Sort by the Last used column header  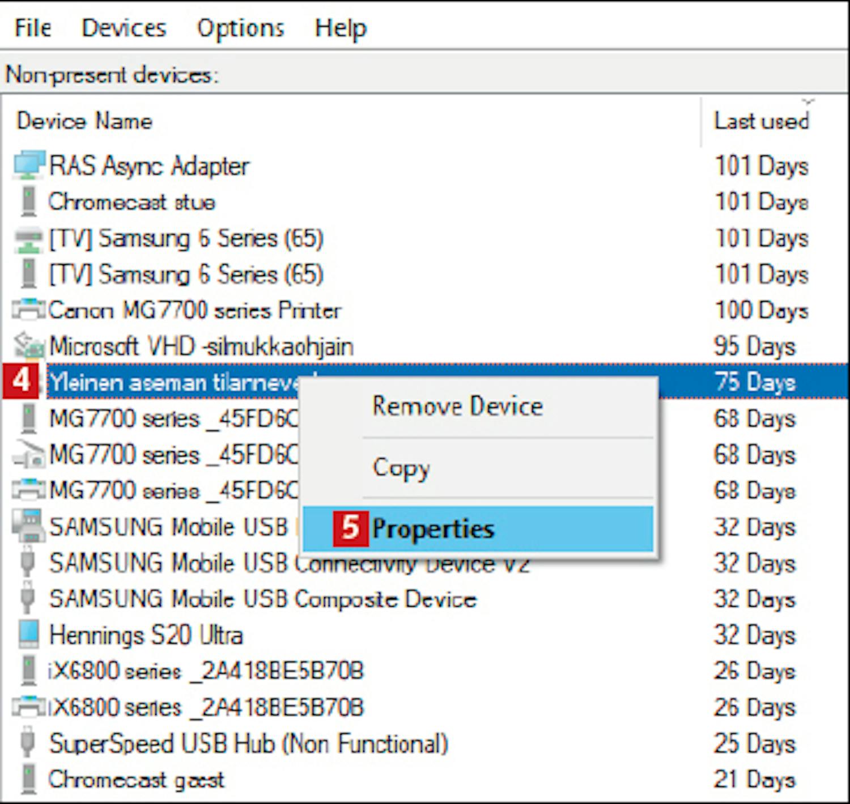pyautogui.click(x=761, y=121)
